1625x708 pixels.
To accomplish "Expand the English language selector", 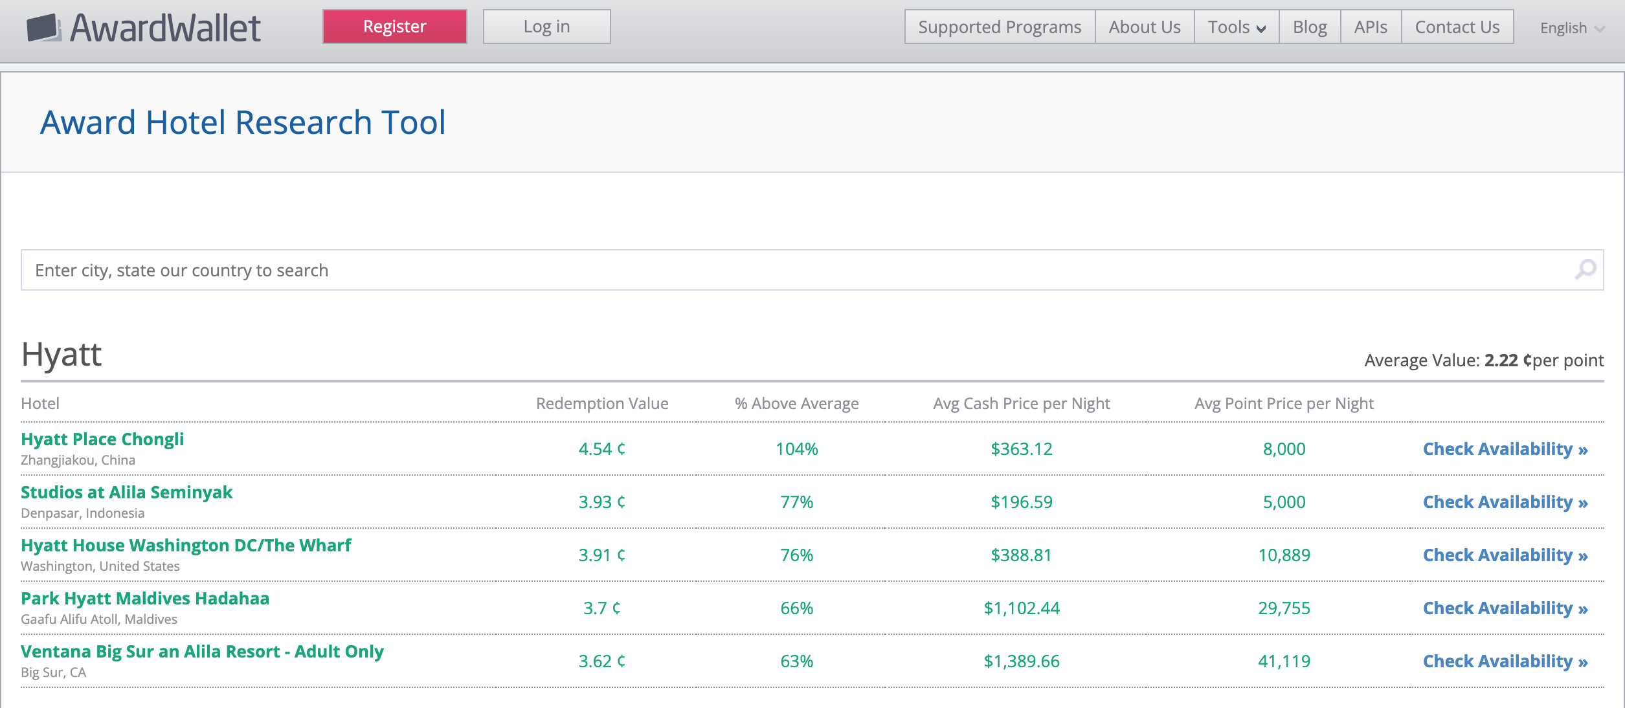I will 1571,28.
